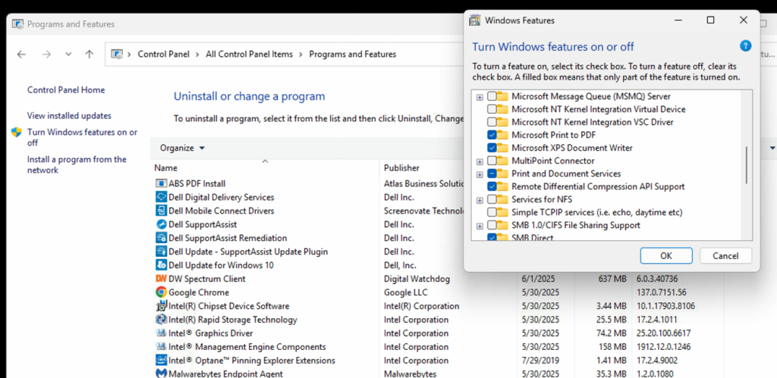The image size is (777, 378).
Task: Click the Intel Graphics Driver icon
Action: 161,333
